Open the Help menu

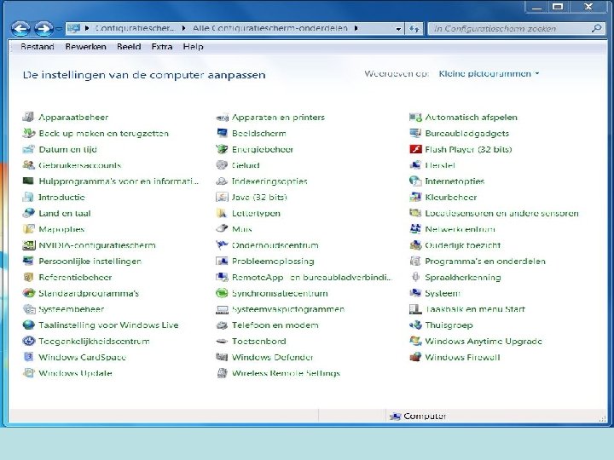(x=193, y=47)
